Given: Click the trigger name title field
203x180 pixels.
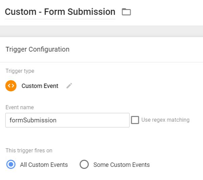Looking at the screenshot, I should [60, 12].
